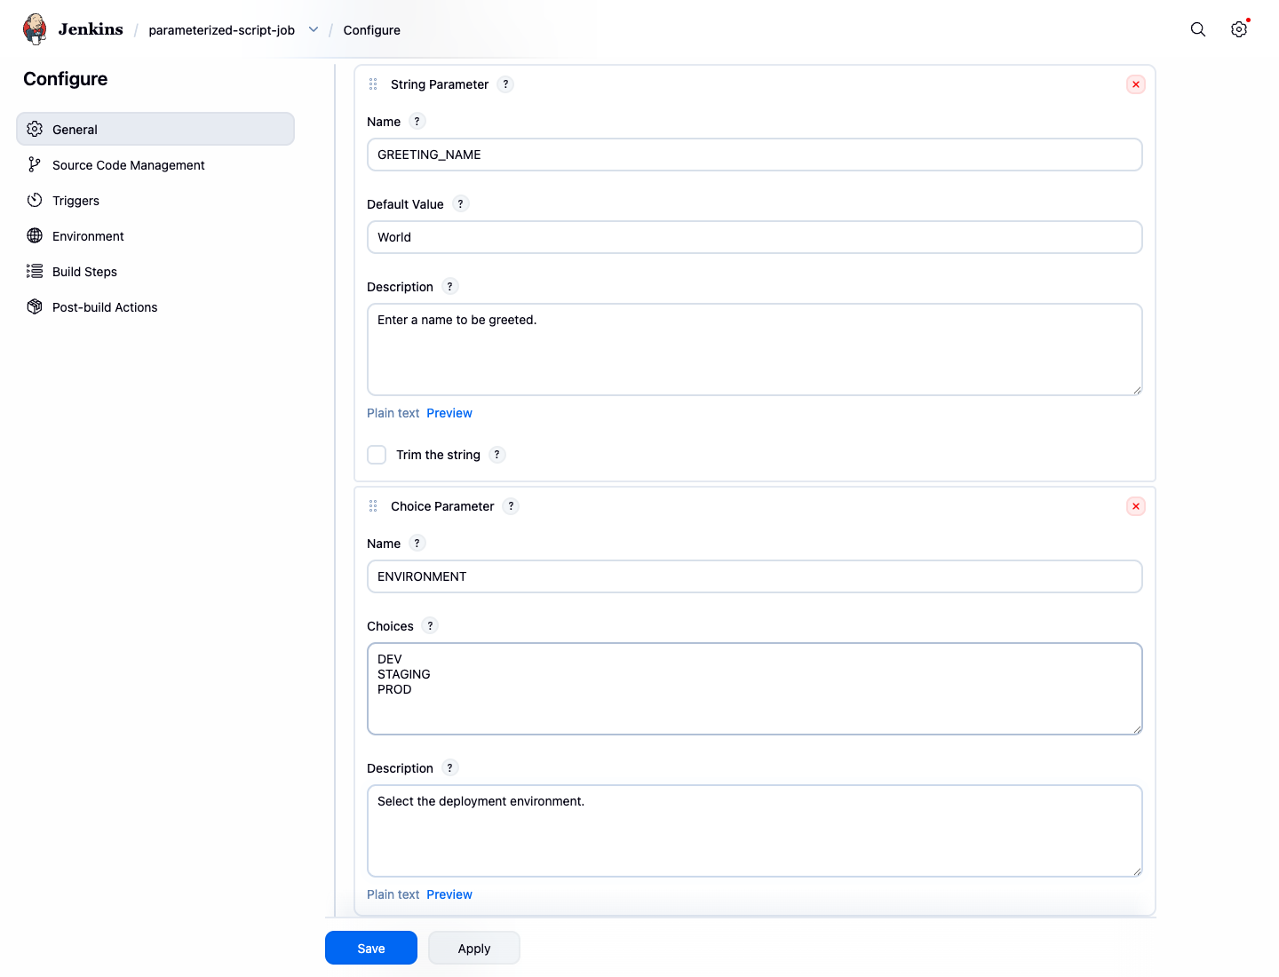Open help for Trim the string

point(497,455)
